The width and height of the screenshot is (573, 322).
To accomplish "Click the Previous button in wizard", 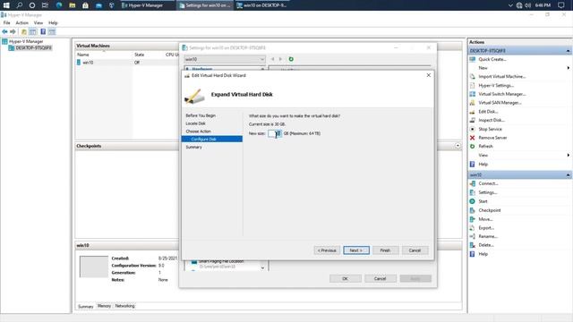I will pos(327,250).
